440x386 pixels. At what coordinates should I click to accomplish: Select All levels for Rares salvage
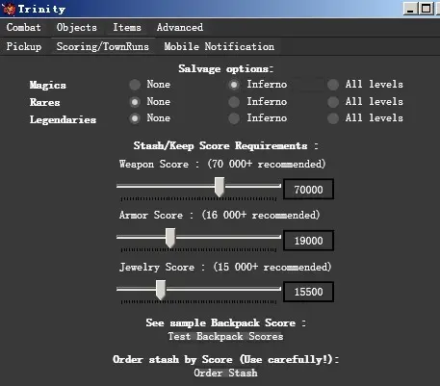pos(333,102)
